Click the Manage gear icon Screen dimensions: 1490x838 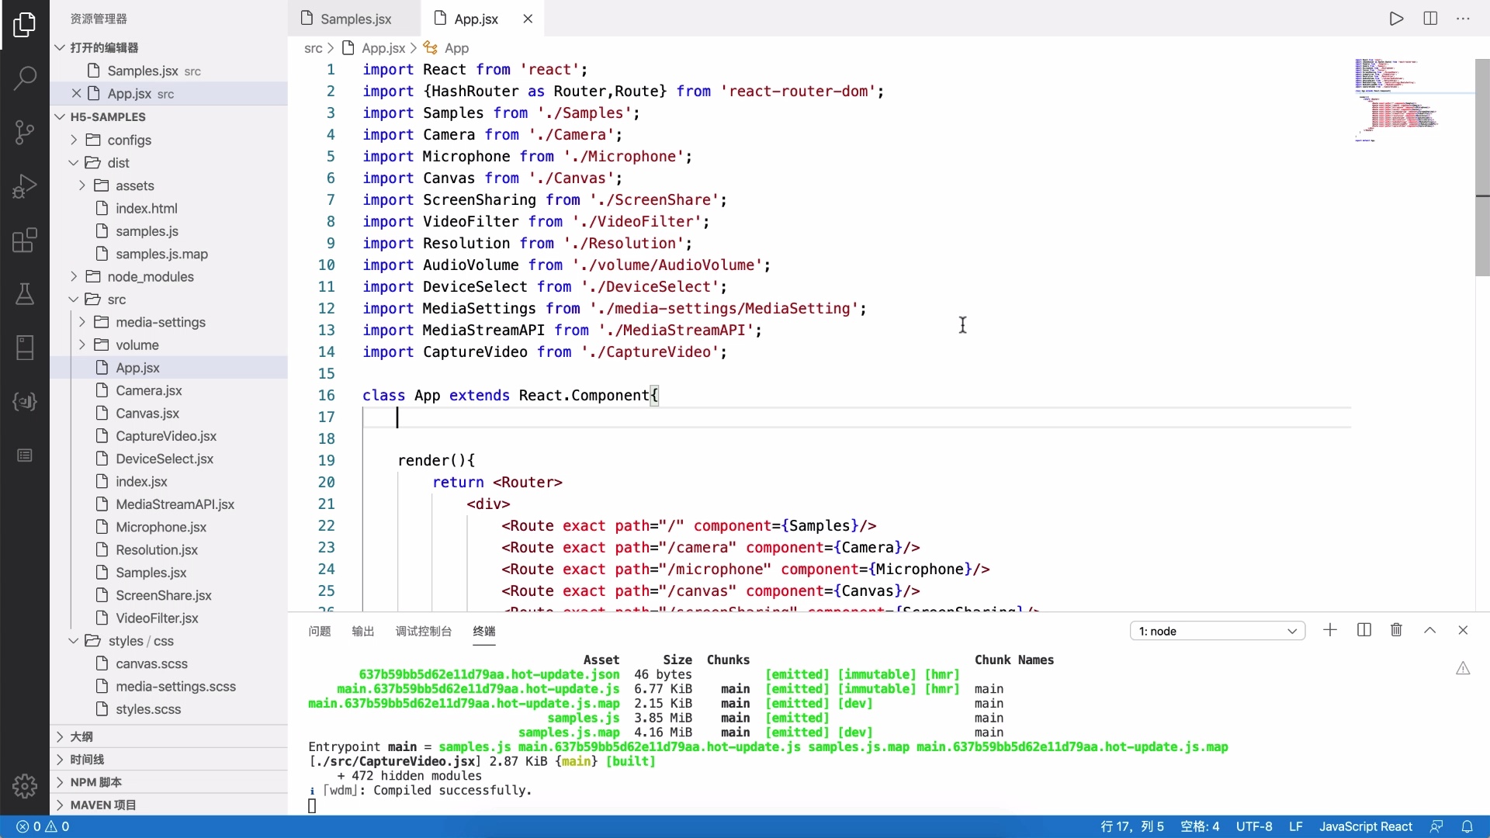coord(25,786)
